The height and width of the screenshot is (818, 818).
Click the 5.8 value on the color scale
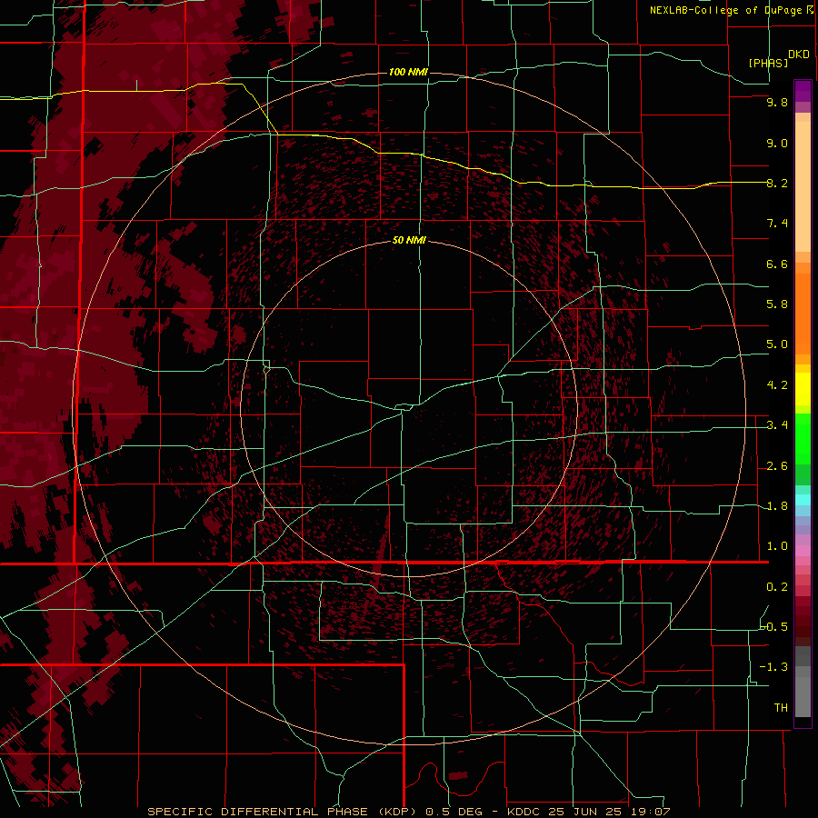777,304
